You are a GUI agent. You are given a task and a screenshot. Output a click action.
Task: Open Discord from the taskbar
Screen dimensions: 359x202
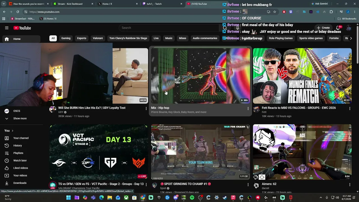tap(176, 198)
